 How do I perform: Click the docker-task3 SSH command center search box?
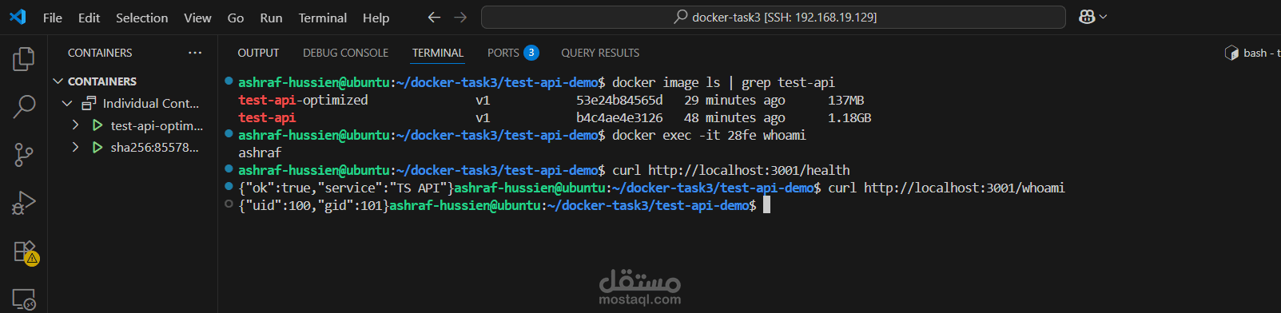pos(774,17)
